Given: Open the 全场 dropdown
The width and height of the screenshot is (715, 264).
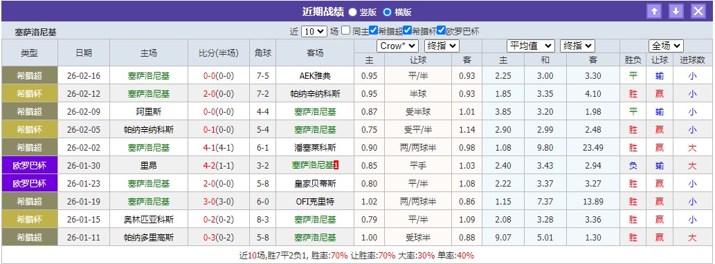Looking at the screenshot, I should coord(666,46).
